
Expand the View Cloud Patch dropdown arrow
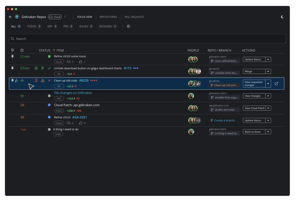[268, 108]
